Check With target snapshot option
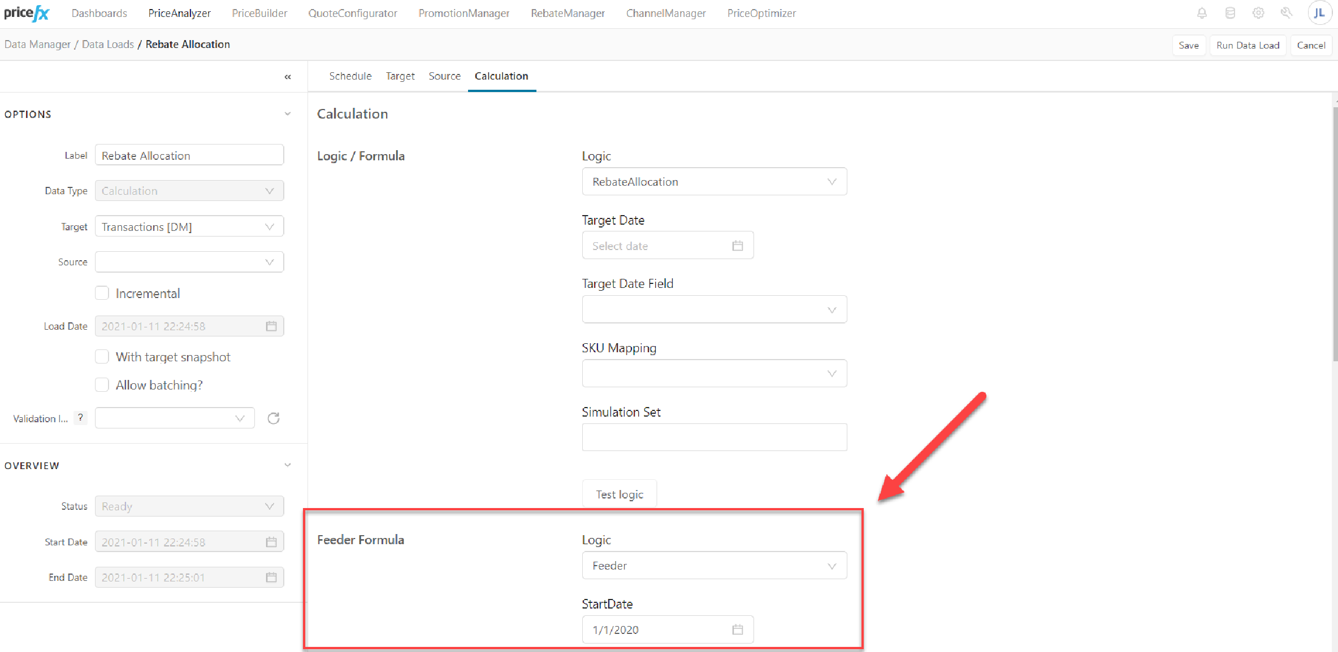Image resolution: width=1338 pixels, height=652 pixels. pyautogui.click(x=102, y=357)
